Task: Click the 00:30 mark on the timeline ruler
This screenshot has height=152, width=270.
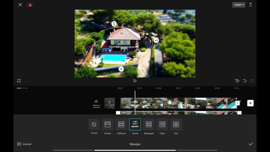Action: point(178,88)
